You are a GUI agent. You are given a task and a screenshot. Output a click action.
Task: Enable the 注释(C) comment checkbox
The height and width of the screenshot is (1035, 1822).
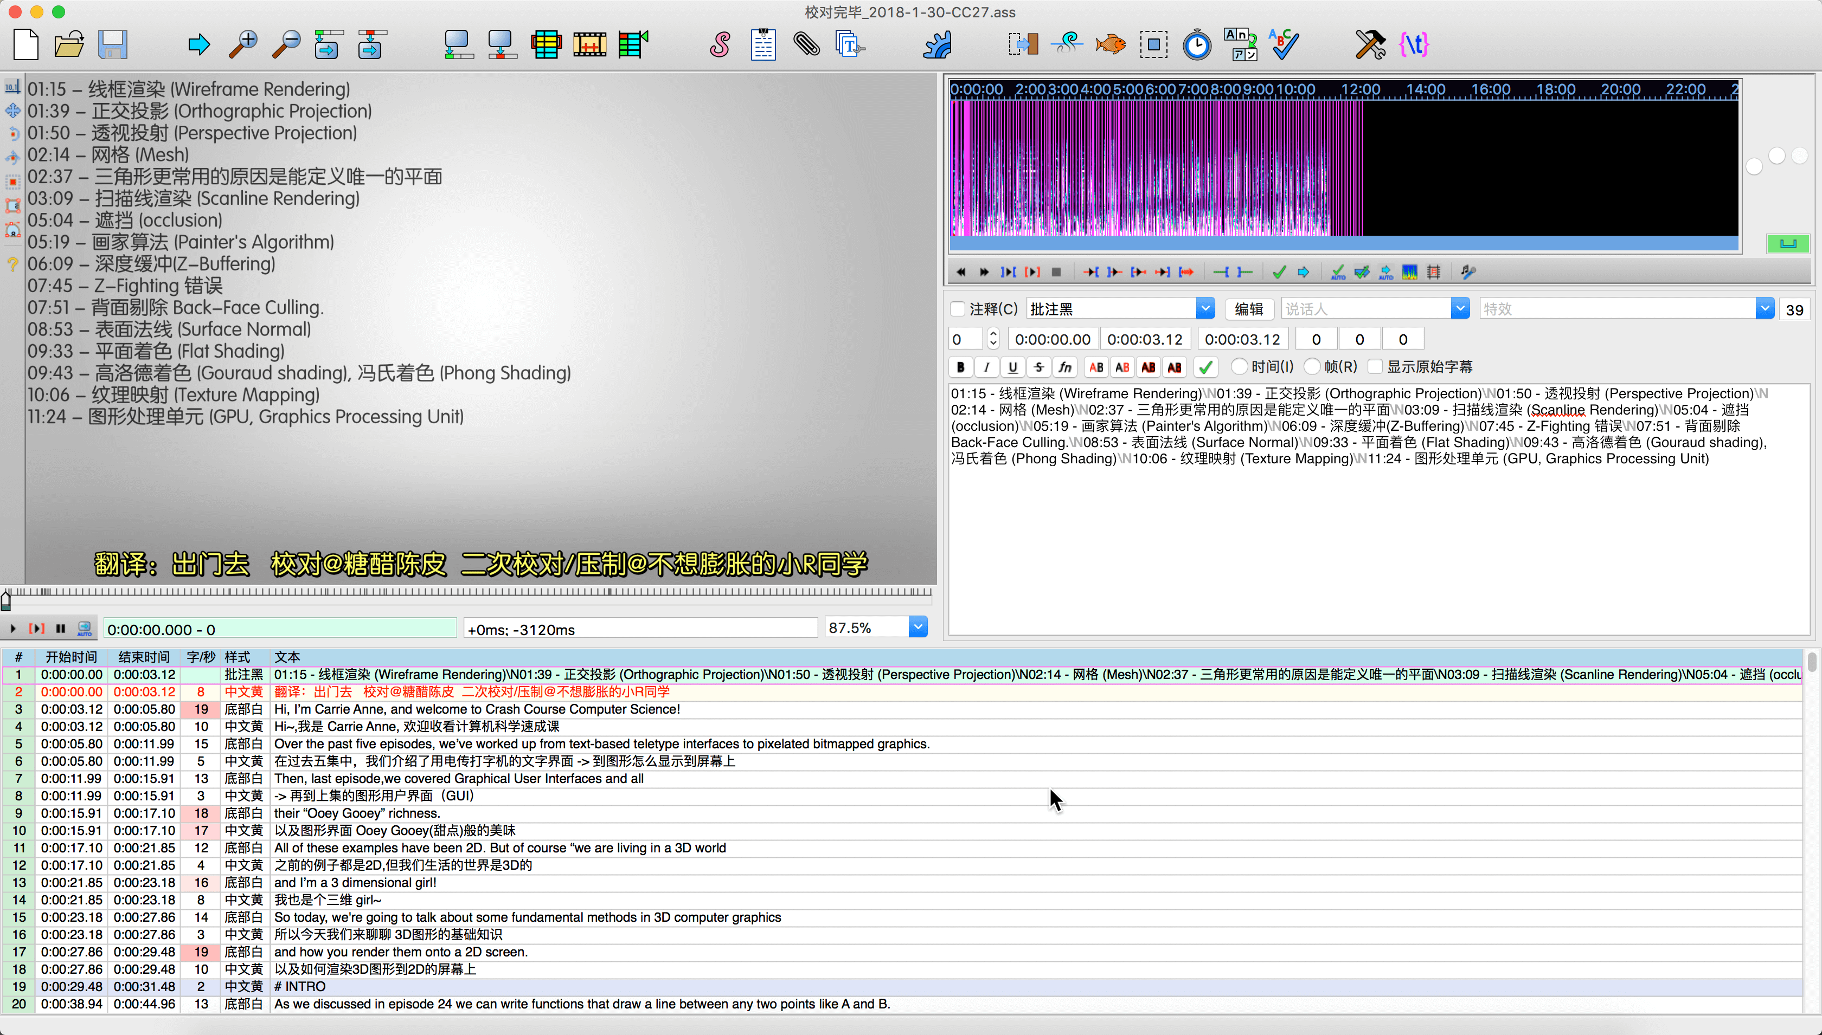tap(958, 309)
